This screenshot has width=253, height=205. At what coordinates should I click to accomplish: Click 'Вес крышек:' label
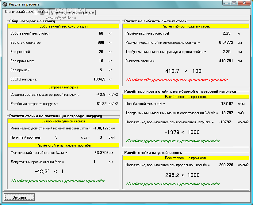pyautogui.click(x=20, y=70)
